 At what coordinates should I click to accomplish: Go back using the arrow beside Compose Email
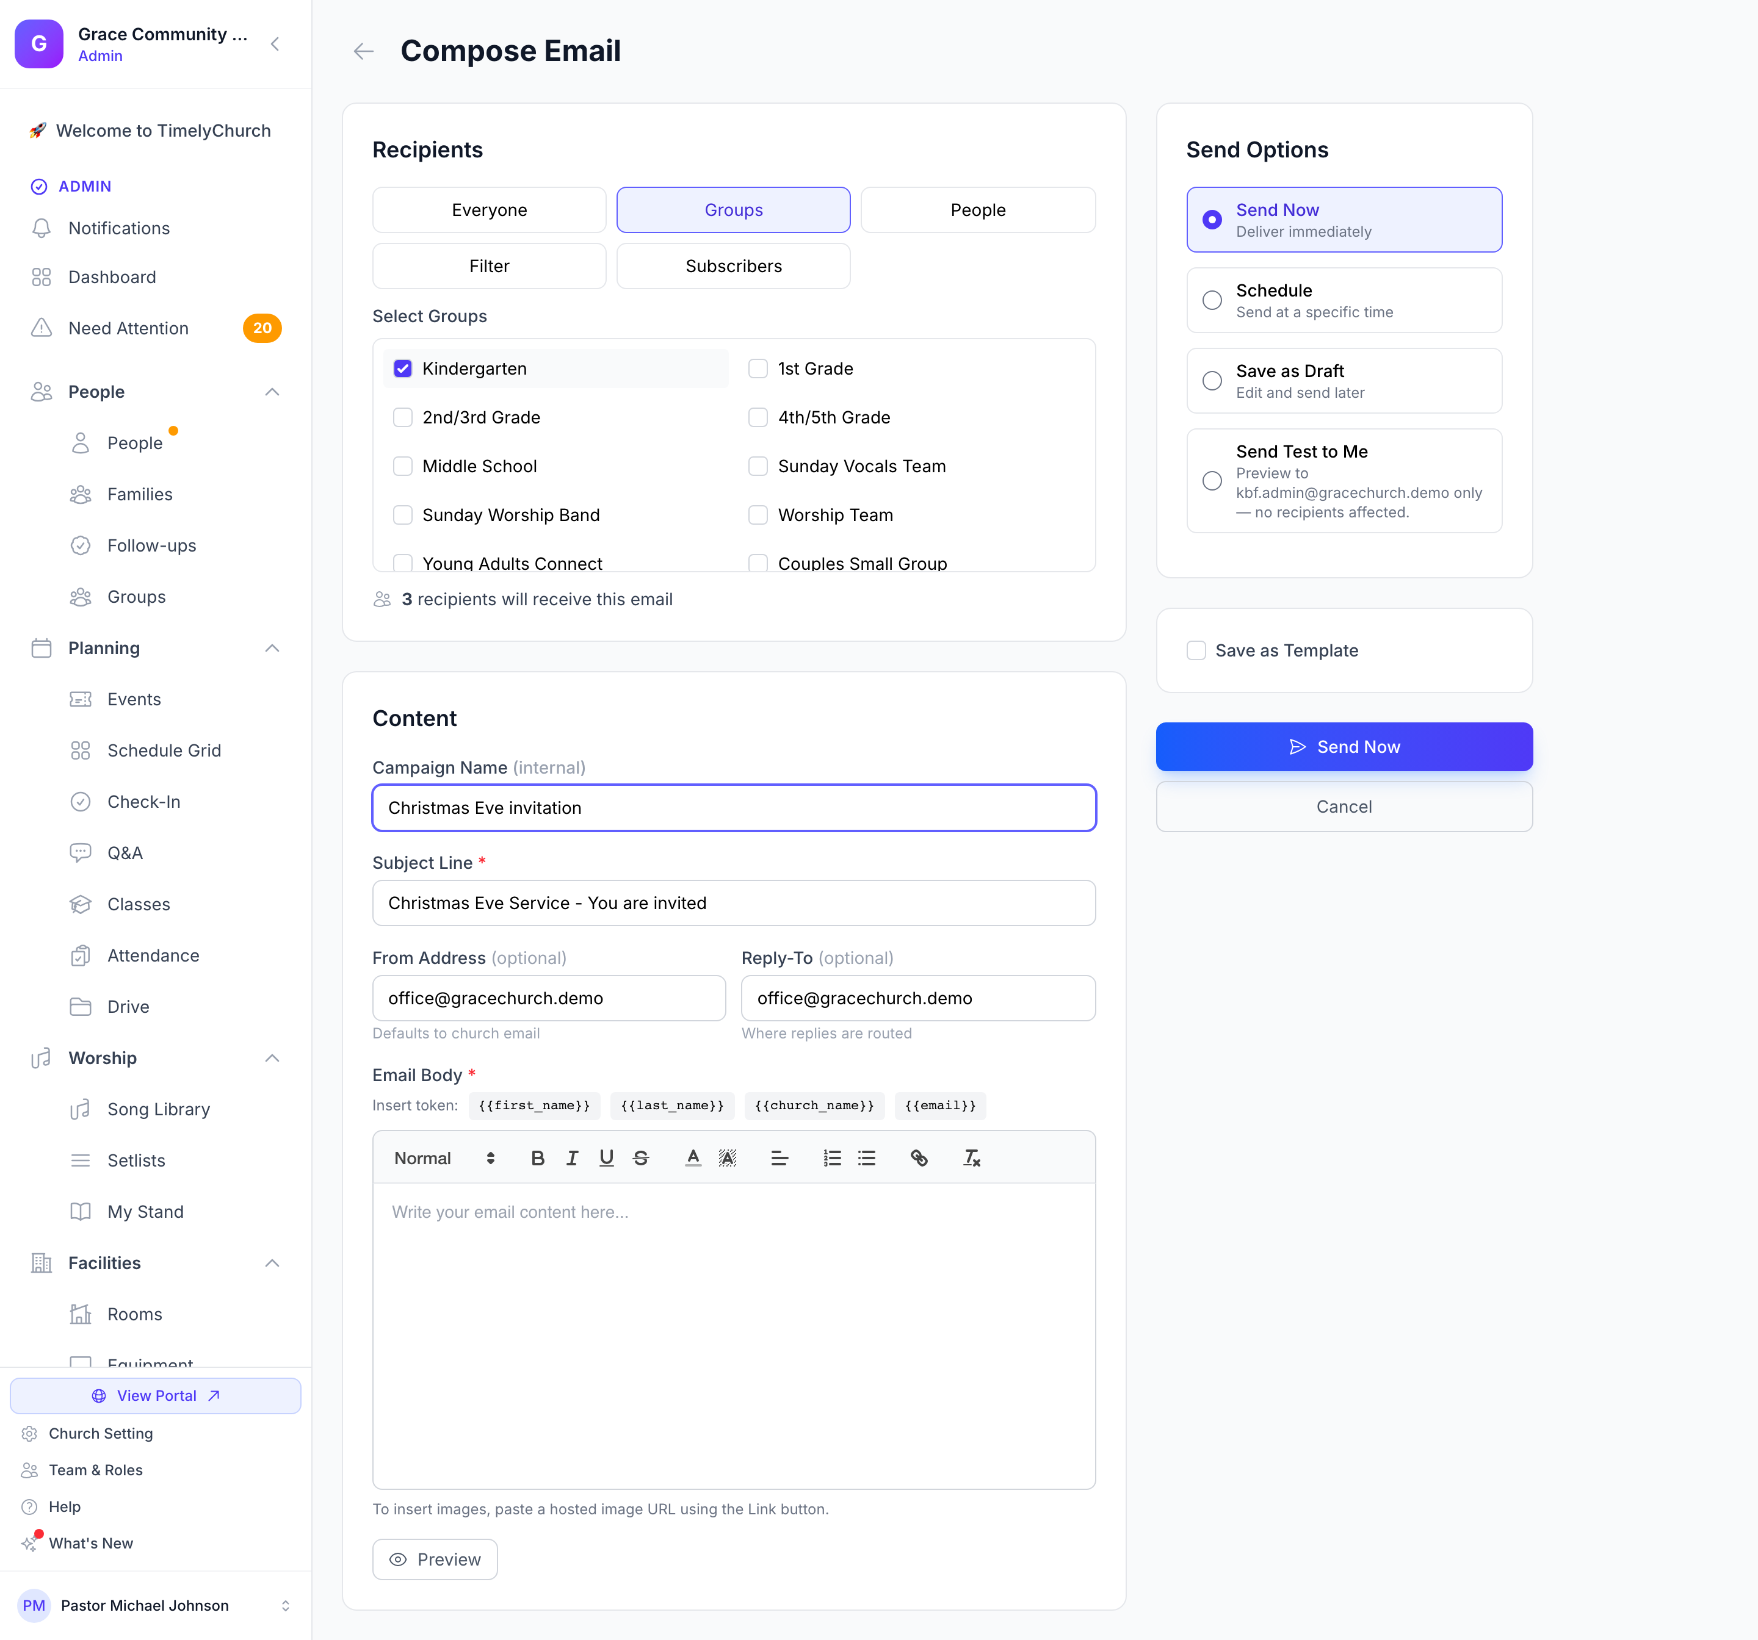(x=363, y=51)
